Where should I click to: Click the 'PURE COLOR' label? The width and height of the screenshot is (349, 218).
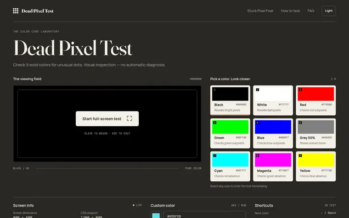pyautogui.click(x=193, y=168)
